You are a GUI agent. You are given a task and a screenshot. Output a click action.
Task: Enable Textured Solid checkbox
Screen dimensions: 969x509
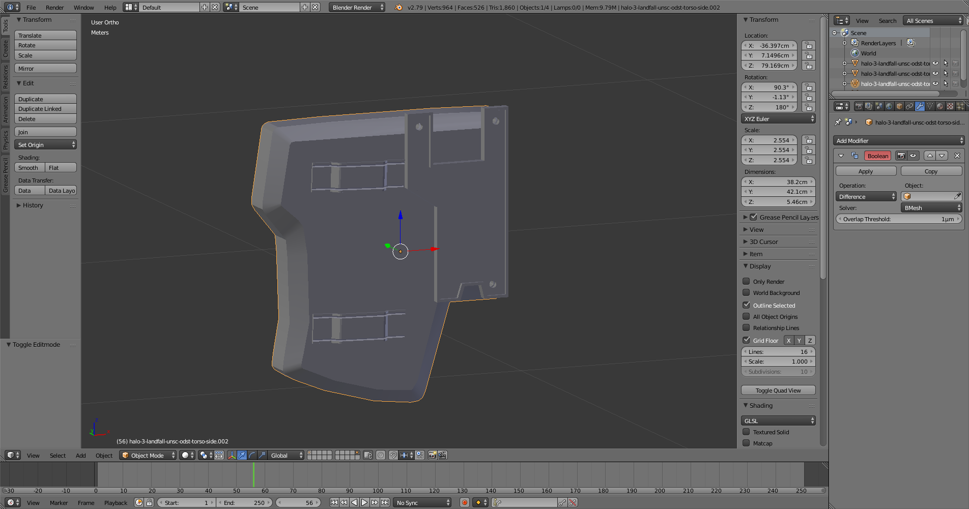(746, 432)
